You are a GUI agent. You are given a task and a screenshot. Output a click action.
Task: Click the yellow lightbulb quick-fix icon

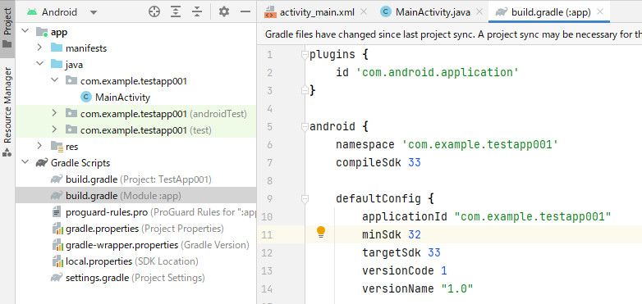pyautogui.click(x=321, y=232)
